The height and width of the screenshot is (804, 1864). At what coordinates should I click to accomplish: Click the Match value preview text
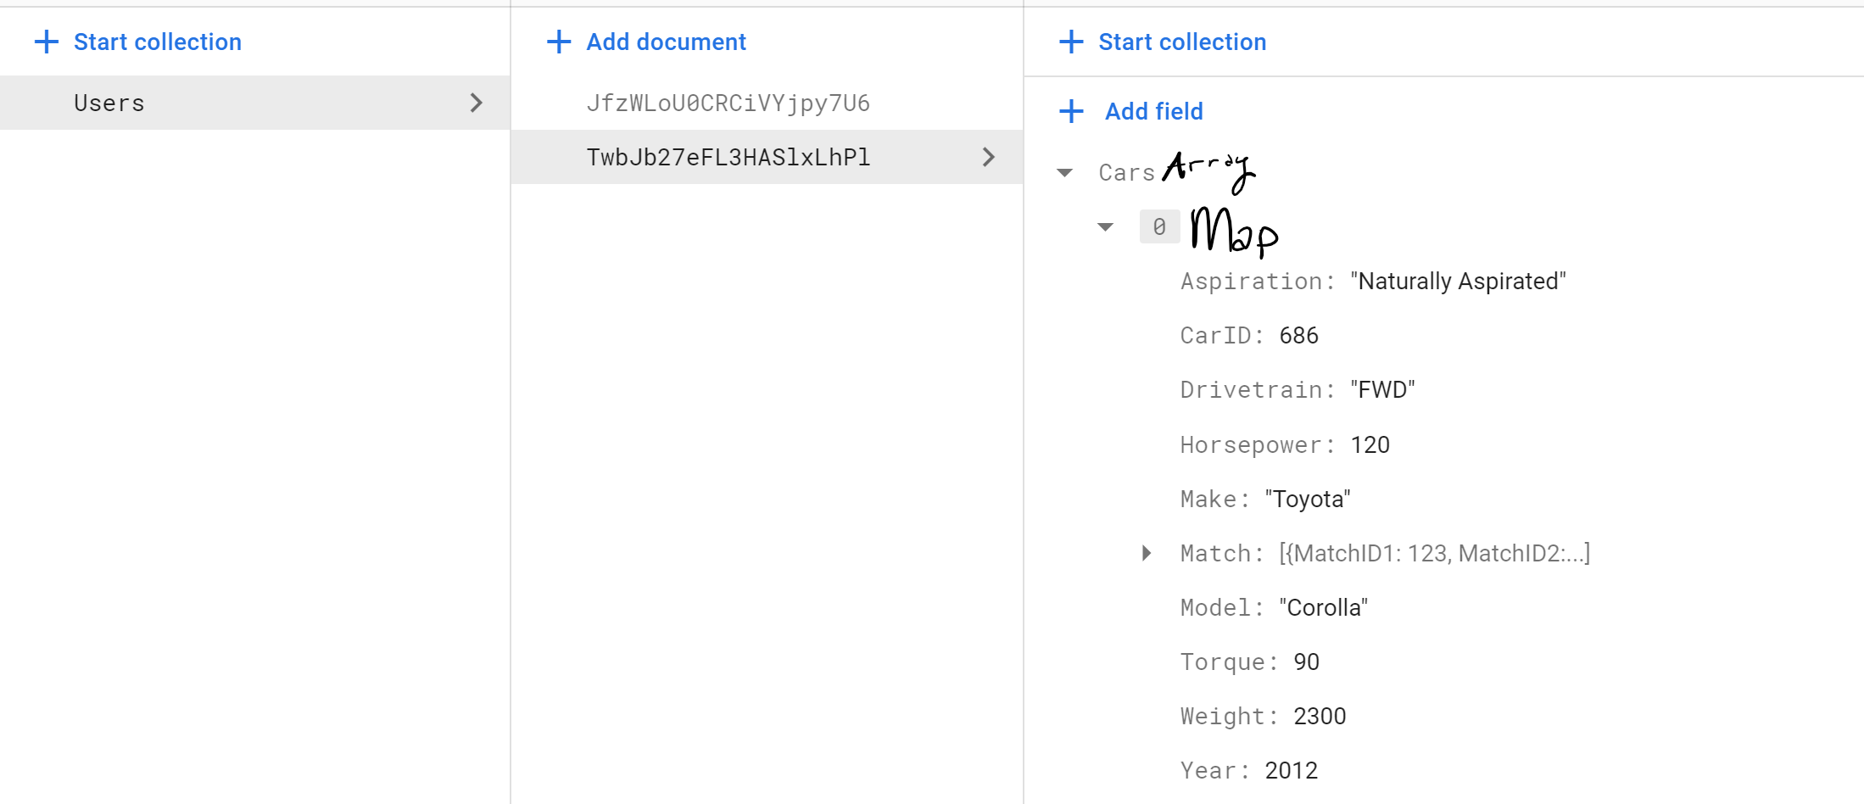(x=1434, y=553)
